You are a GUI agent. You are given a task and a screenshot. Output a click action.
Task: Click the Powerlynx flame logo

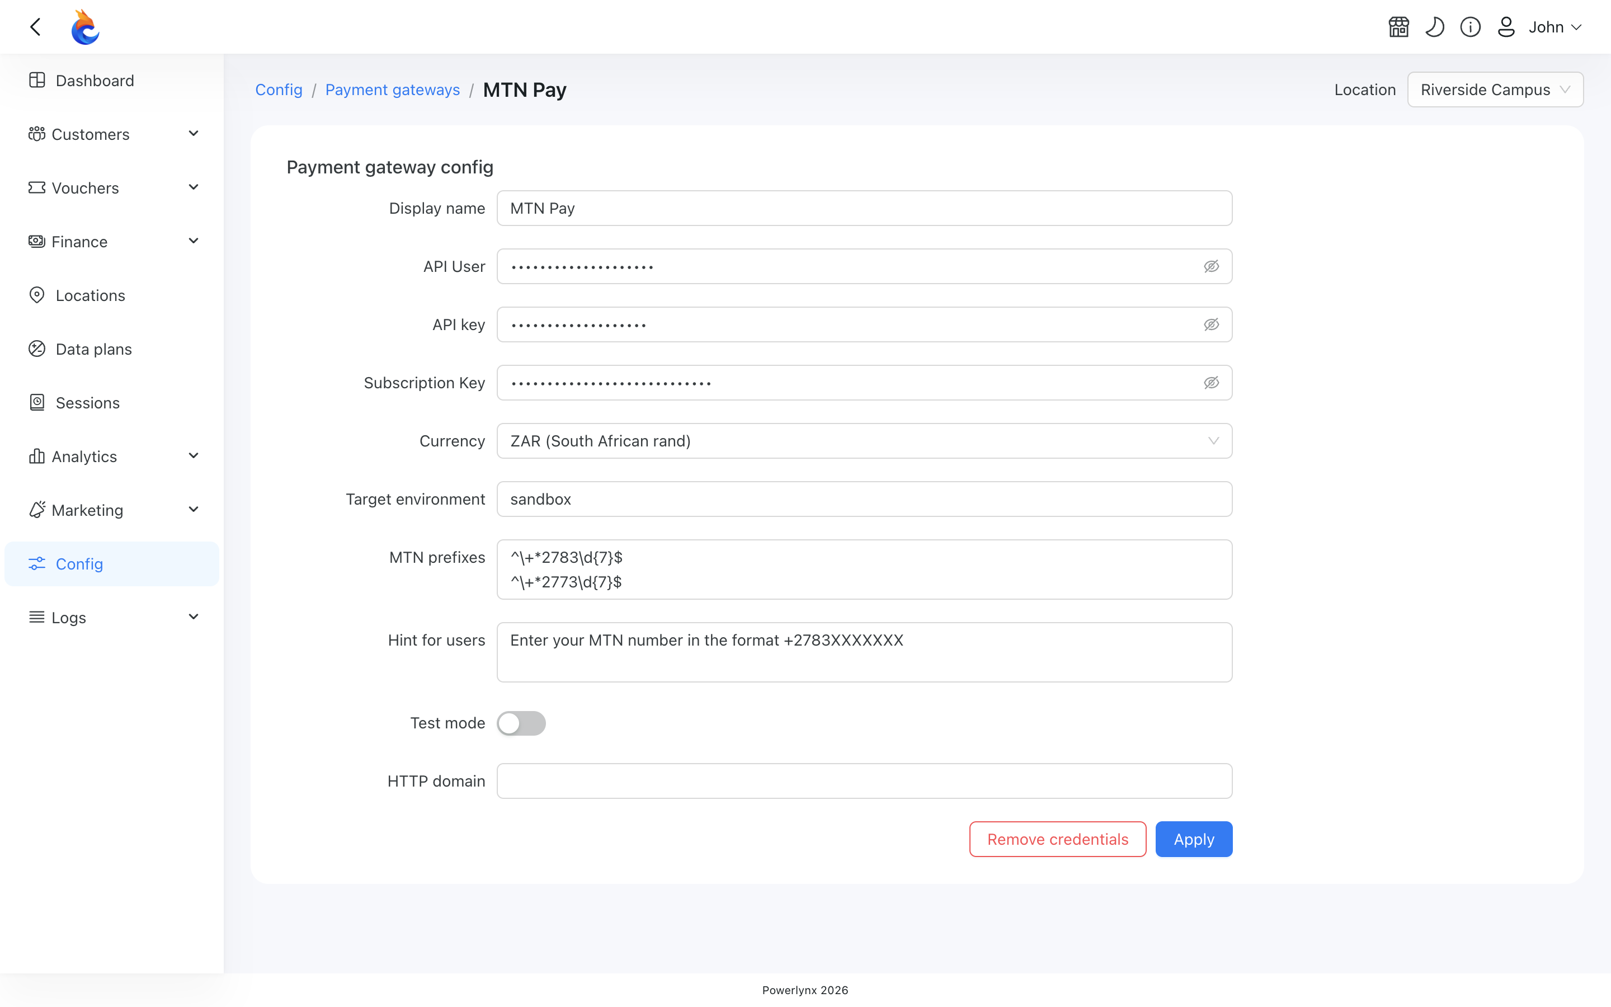pos(85,27)
